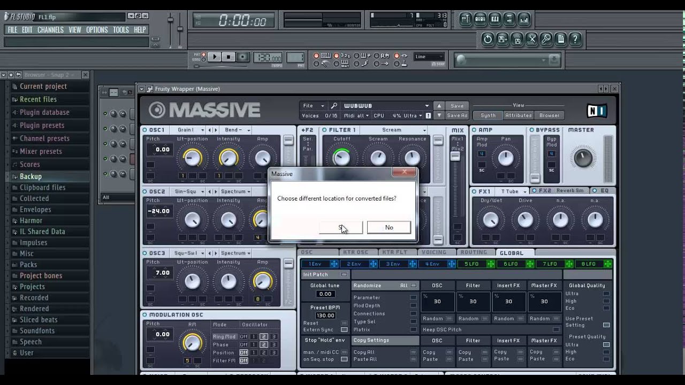Open the TOOLS menu
The height and width of the screenshot is (385, 685).
tap(121, 30)
